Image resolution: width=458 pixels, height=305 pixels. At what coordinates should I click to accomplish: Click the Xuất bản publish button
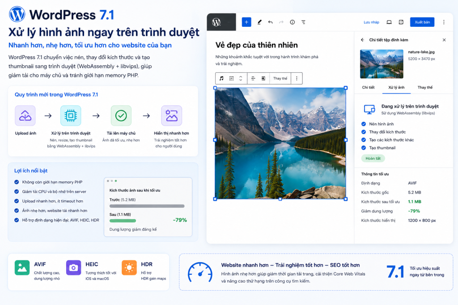(422, 22)
